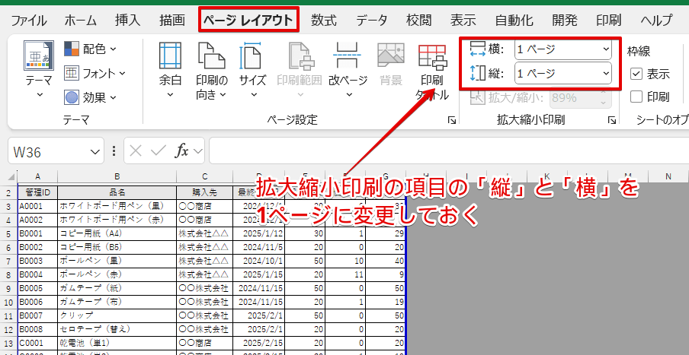Click cell セロテープ（替え）

[x=117, y=329]
